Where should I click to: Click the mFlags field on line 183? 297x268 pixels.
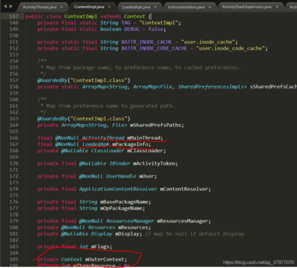tap(100, 247)
